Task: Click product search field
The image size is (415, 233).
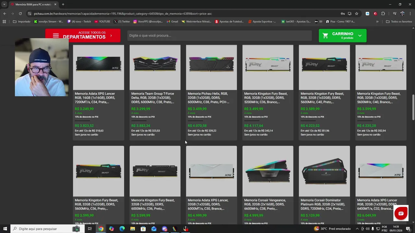Action: tap(219, 36)
